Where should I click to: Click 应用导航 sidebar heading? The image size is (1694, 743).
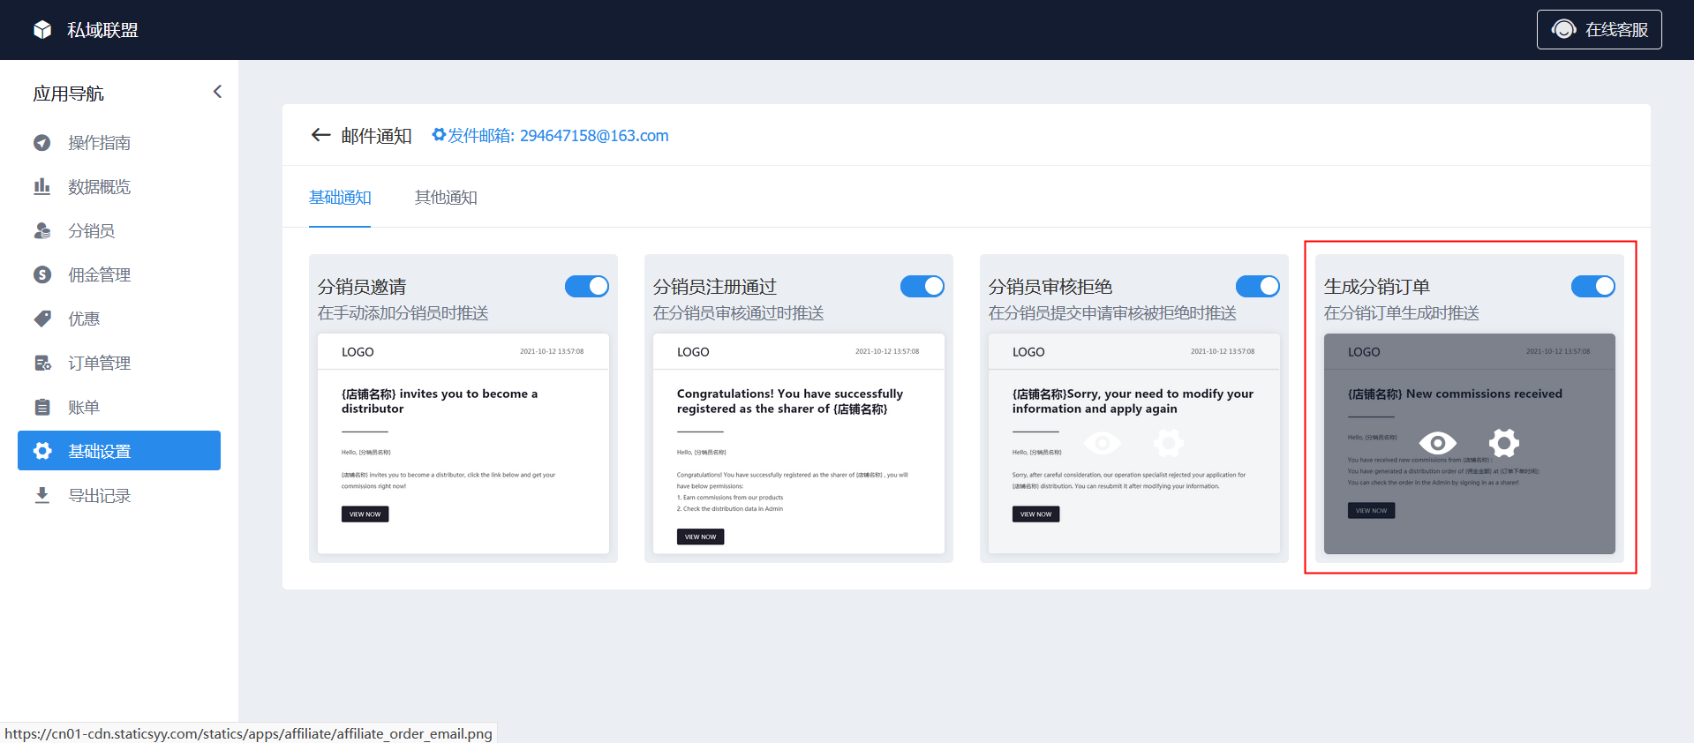pyautogui.click(x=68, y=94)
